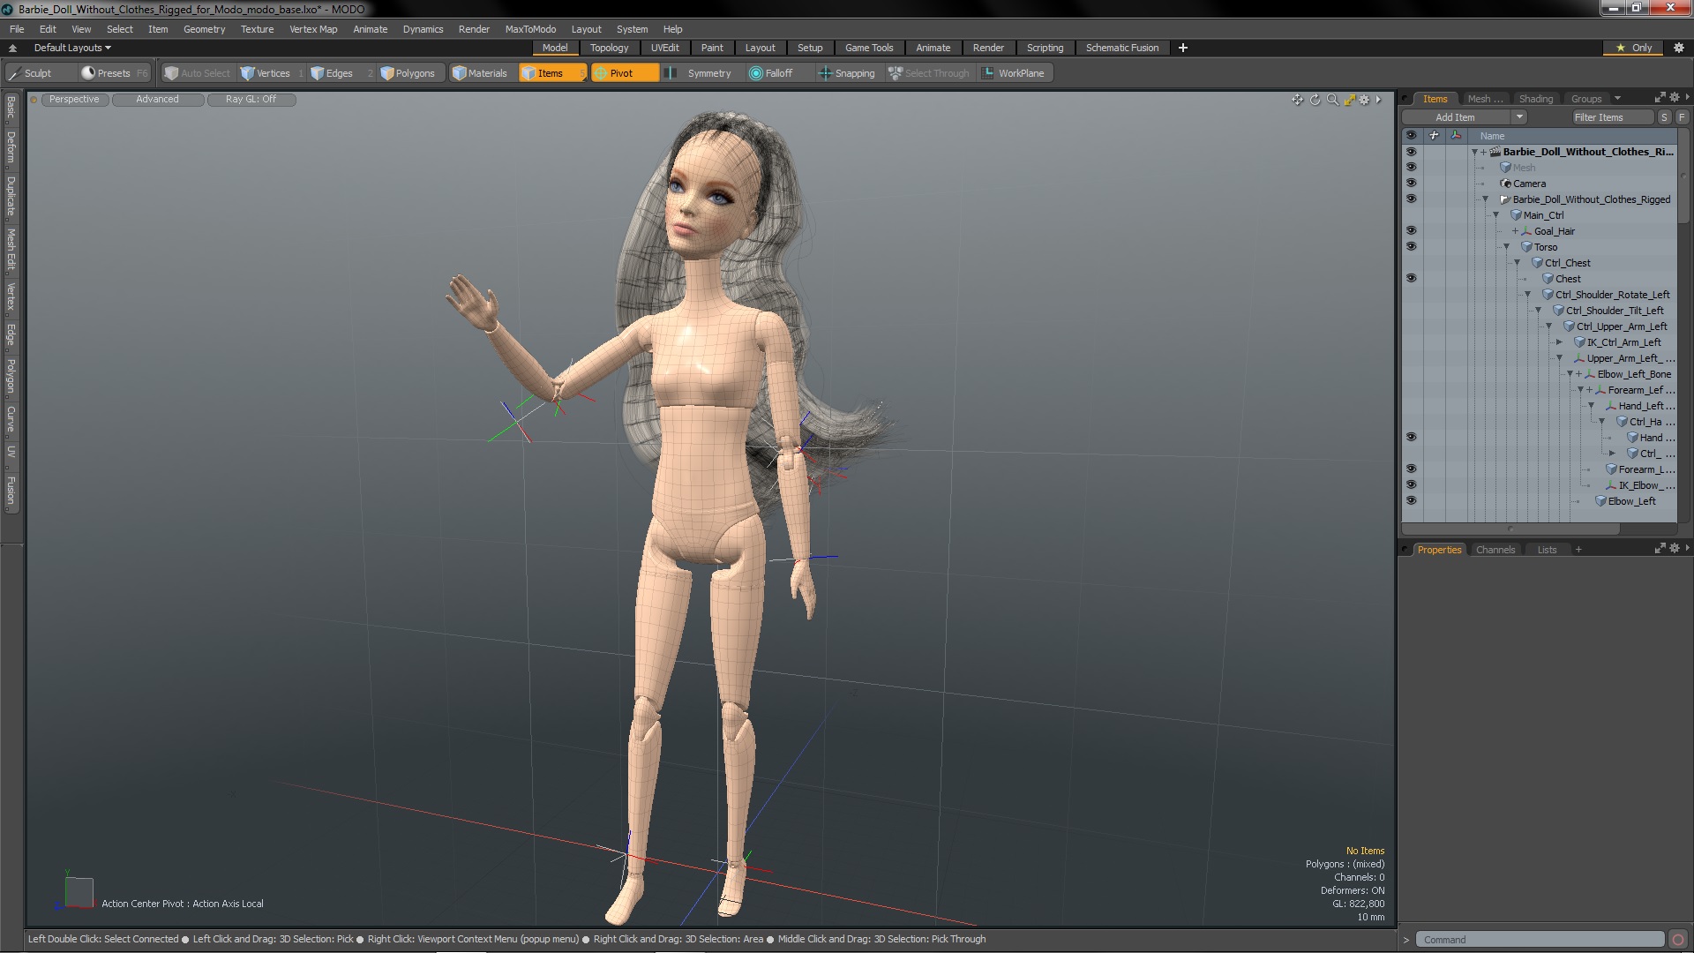
Task: Click the Camera item icon in tree
Action: [1506, 184]
